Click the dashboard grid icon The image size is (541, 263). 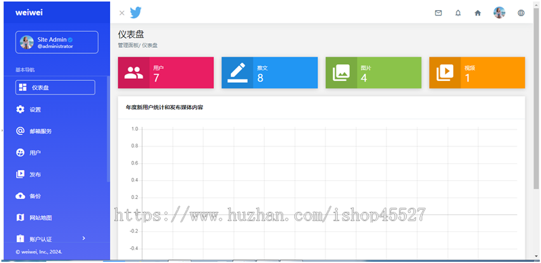click(x=22, y=87)
